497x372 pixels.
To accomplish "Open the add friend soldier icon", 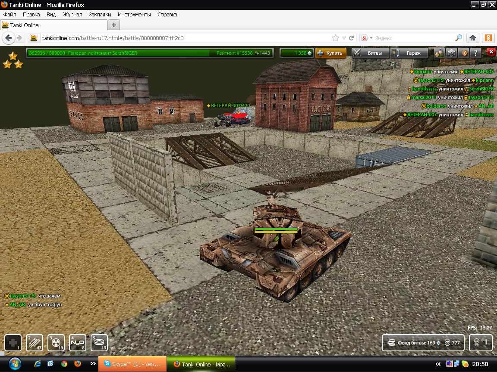I will click(x=439, y=53).
